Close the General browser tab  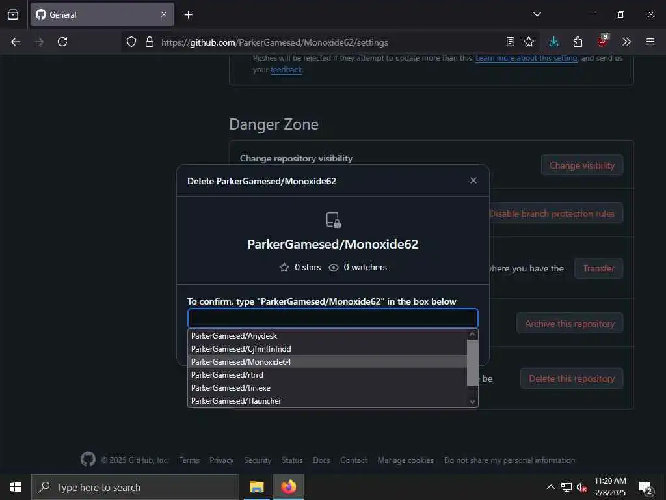coord(163,14)
